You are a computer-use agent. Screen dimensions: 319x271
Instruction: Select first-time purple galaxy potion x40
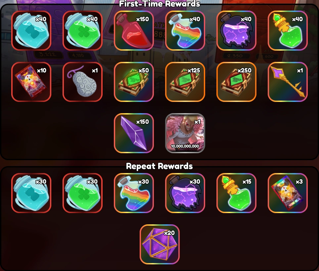click(236, 30)
